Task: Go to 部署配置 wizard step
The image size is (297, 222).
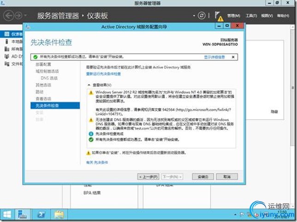Action: coord(43,64)
